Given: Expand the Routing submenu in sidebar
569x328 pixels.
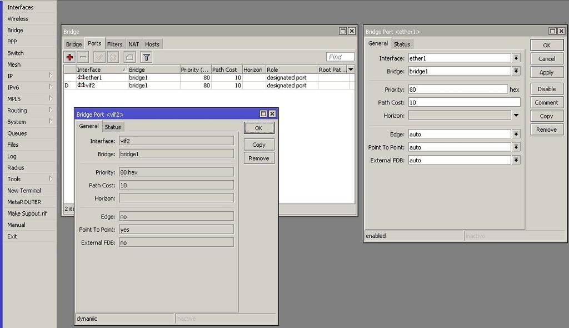Looking at the screenshot, I should (x=51, y=110).
